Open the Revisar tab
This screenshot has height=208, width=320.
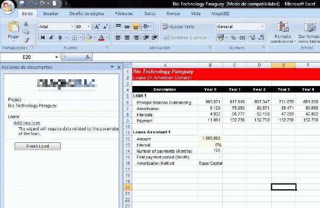pos(173,14)
